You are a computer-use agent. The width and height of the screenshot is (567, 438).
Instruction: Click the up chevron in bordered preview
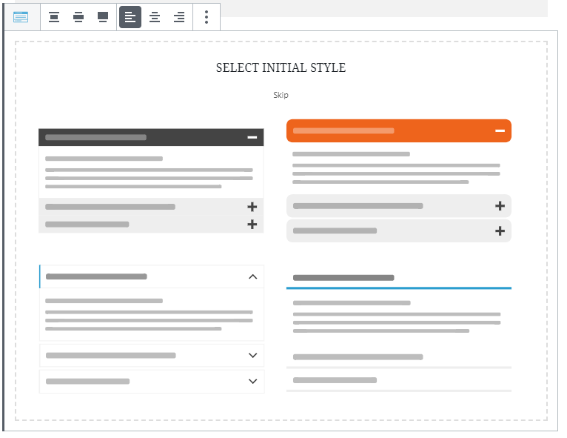click(253, 276)
